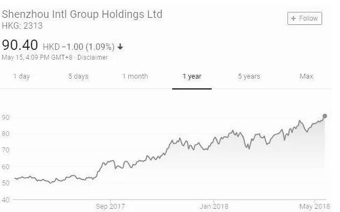The image size is (340, 212).
Task: Click the Shenzhou Intl Group Holdings title
Action: click(x=82, y=14)
